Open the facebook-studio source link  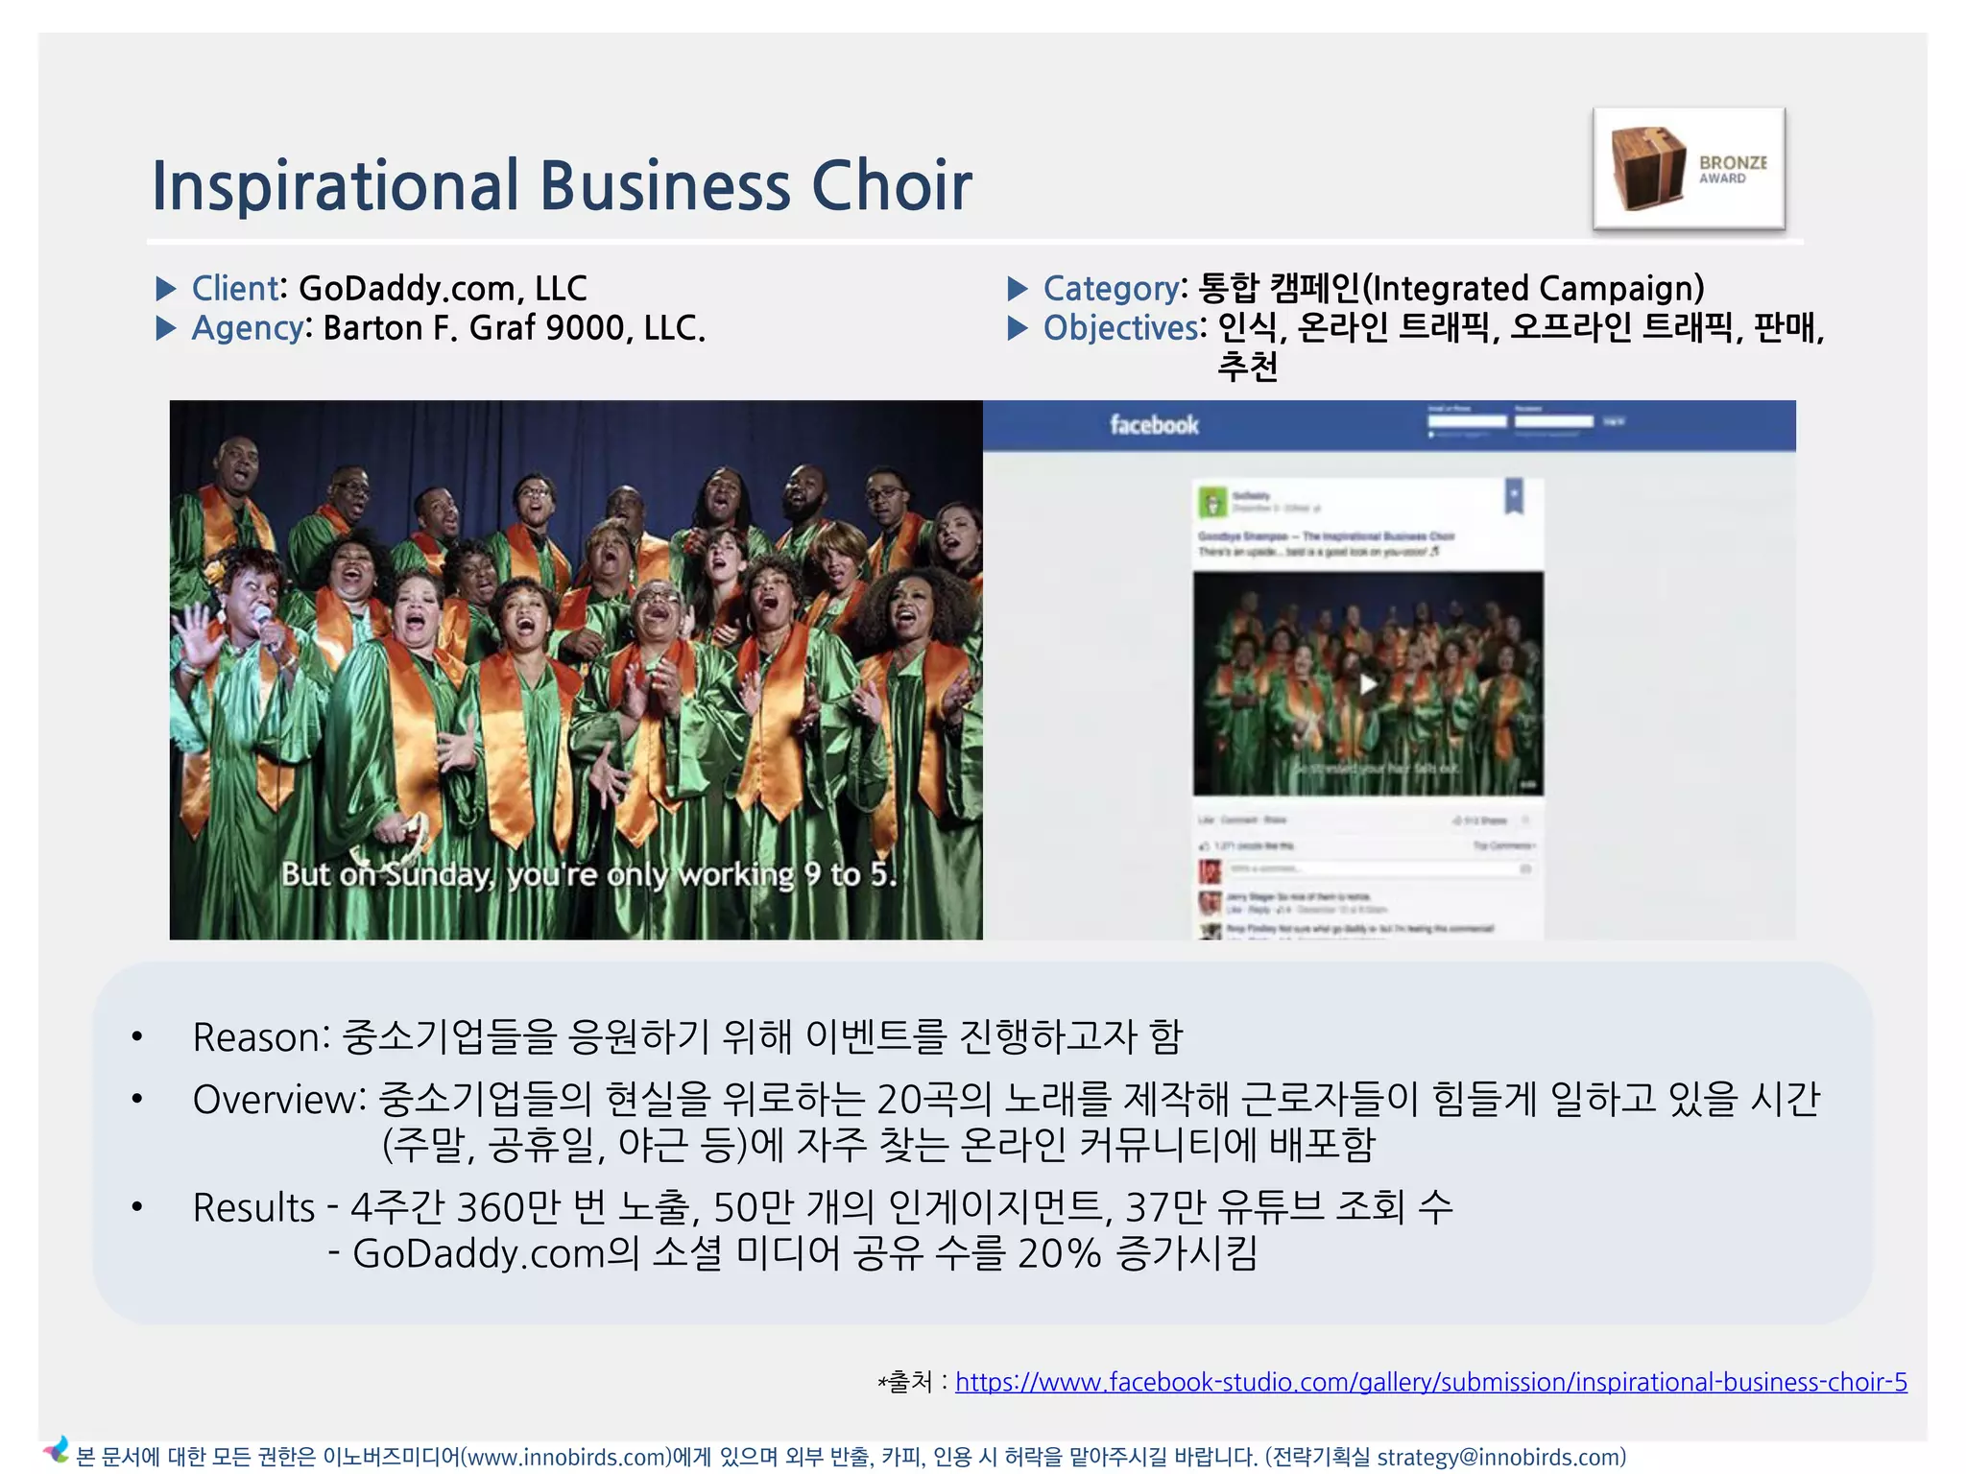pyautogui.click(x=1430, y=1382)
